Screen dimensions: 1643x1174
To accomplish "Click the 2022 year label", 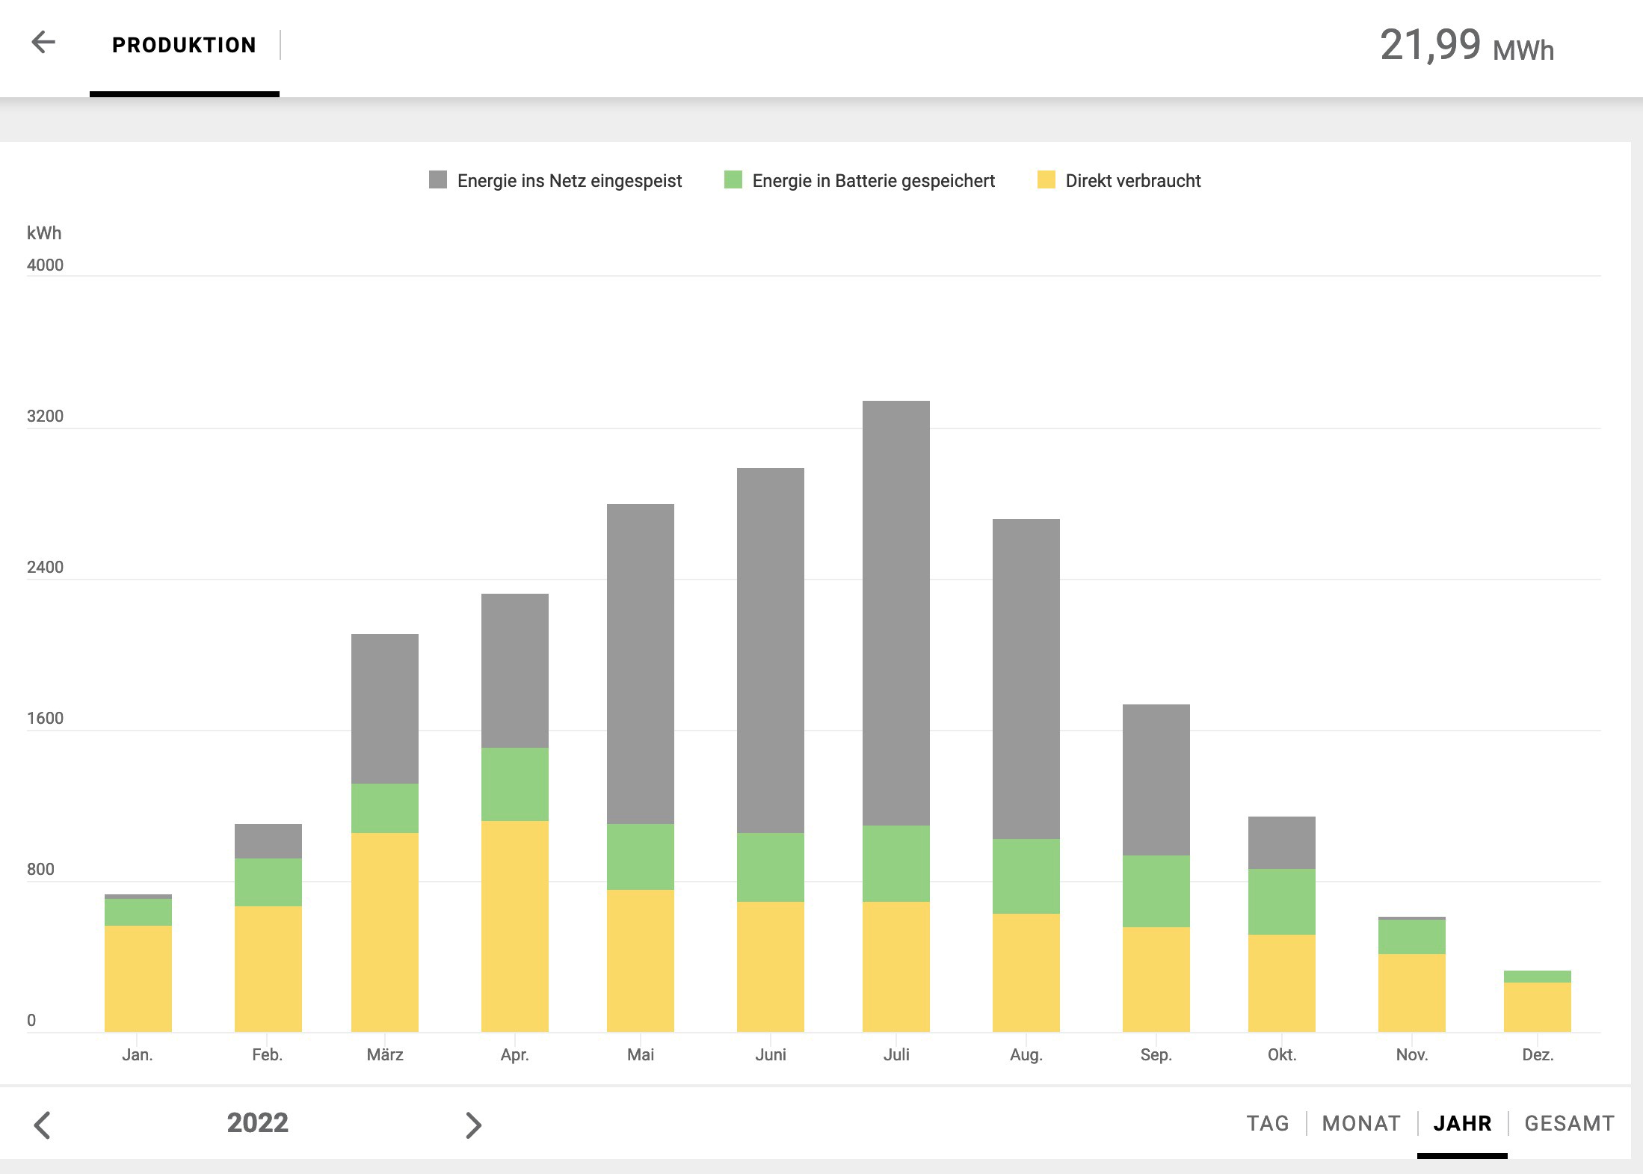I will coord(258,1123).
